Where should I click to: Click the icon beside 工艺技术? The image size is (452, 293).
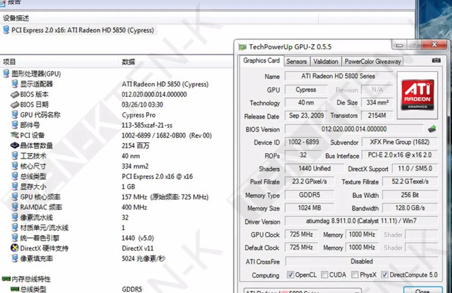click(x=15, y=156)
